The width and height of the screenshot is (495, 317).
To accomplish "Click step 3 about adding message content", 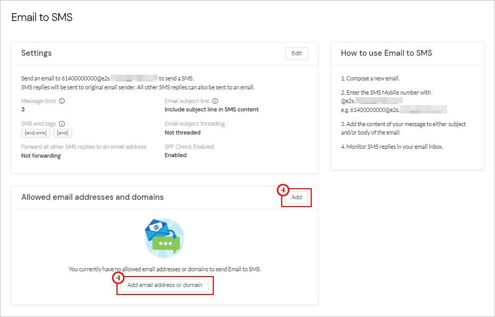I will tap(403, 128).
